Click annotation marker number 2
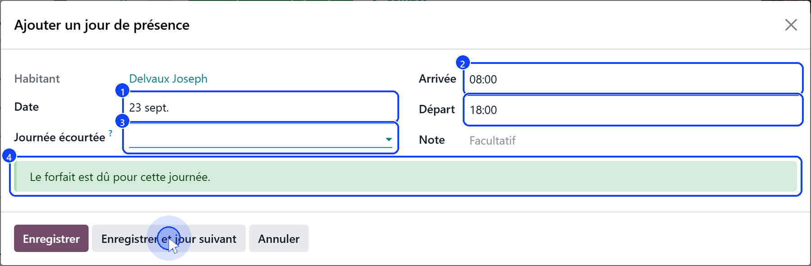The height and width of the screenshot is (266, 811). tap(463, 63)
